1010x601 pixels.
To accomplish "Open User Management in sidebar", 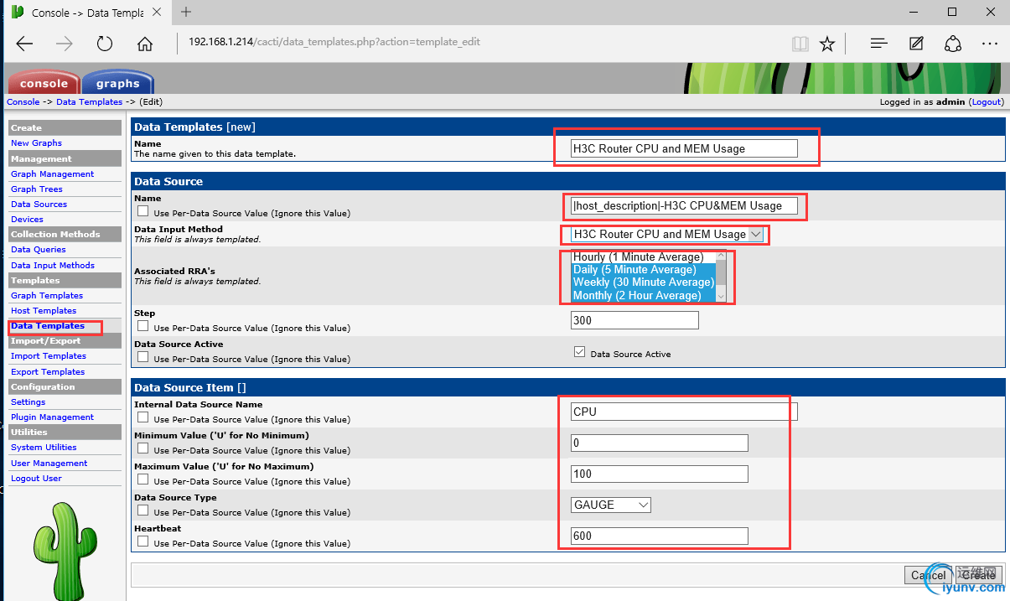I will (x=49, y=463).
